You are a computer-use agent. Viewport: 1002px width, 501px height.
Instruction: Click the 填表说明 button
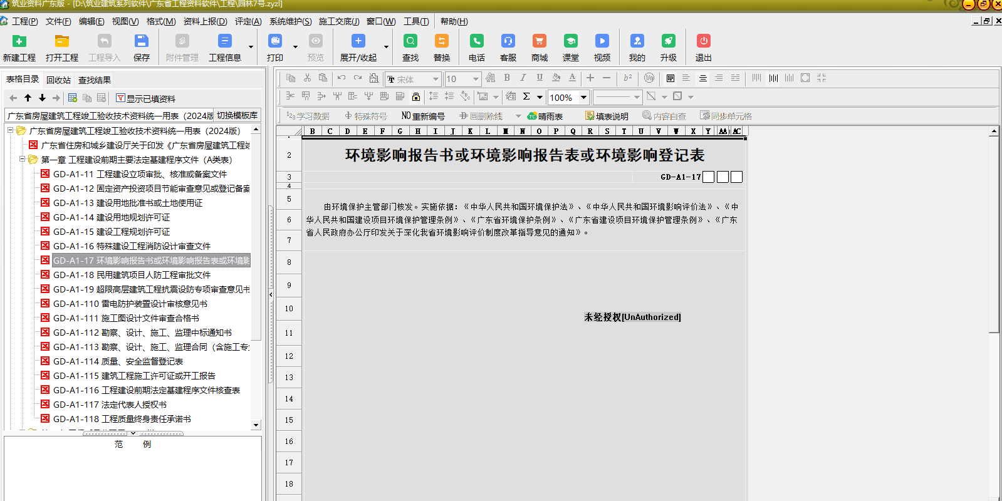coord(607,116)
